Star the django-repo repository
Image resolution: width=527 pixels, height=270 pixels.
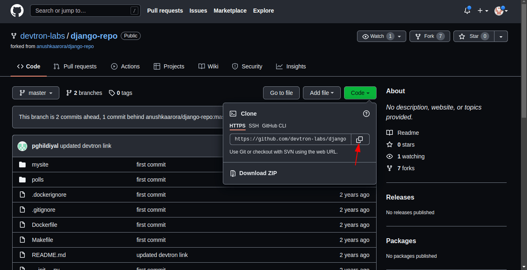pos(474,36)
